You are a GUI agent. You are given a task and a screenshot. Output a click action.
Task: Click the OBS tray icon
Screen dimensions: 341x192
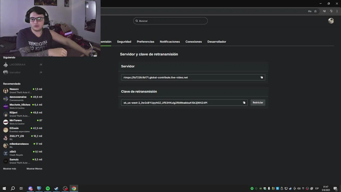coord(307,189)
